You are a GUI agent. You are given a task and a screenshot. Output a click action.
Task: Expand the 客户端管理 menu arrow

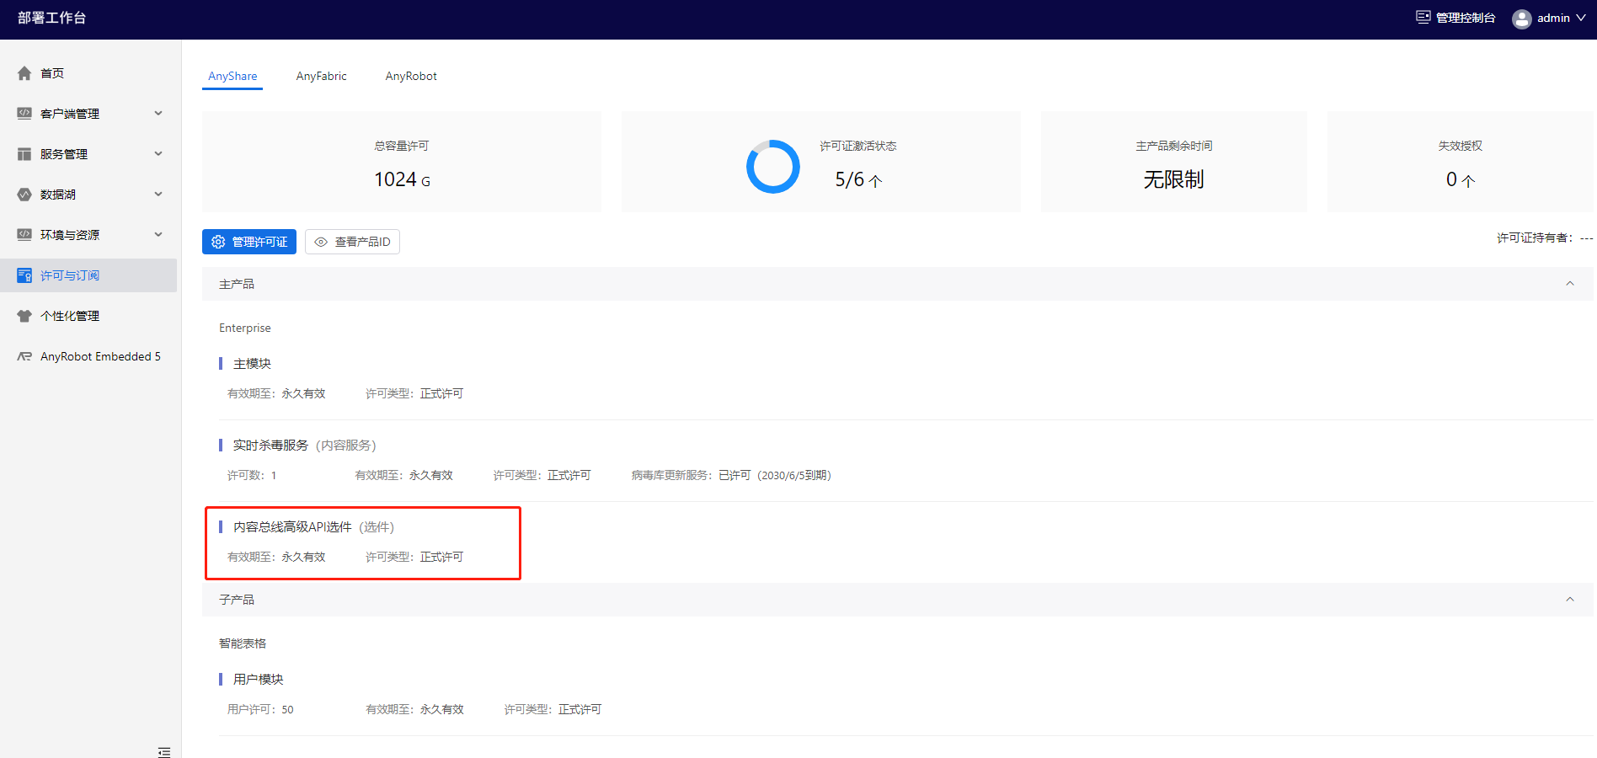(158, 114)
